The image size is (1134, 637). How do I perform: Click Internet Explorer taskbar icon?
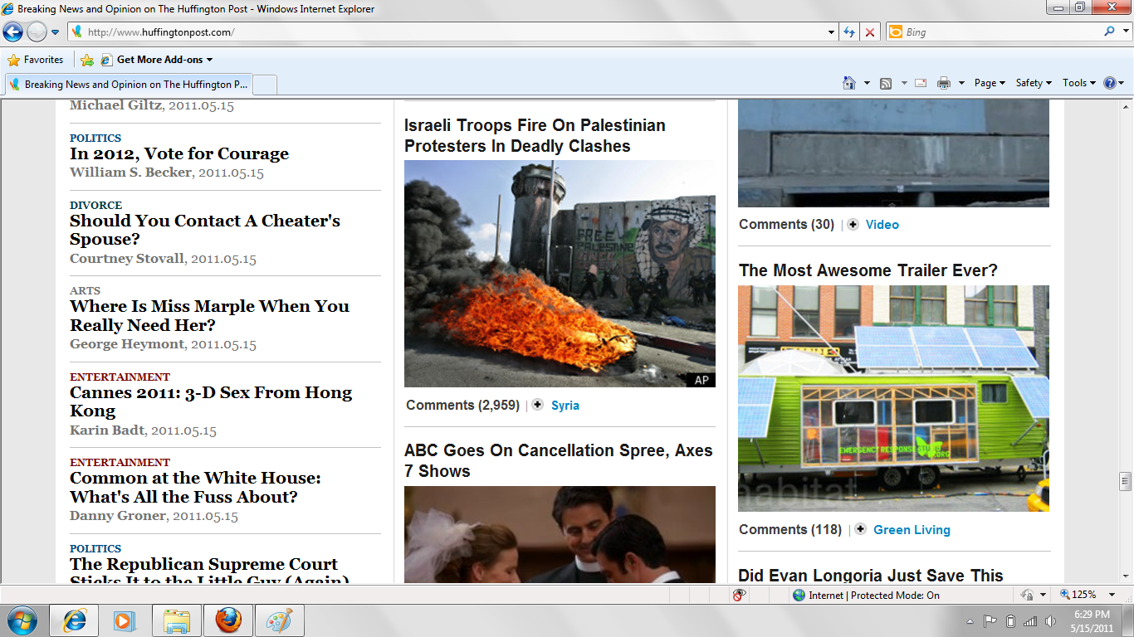[x=75, y=620]
